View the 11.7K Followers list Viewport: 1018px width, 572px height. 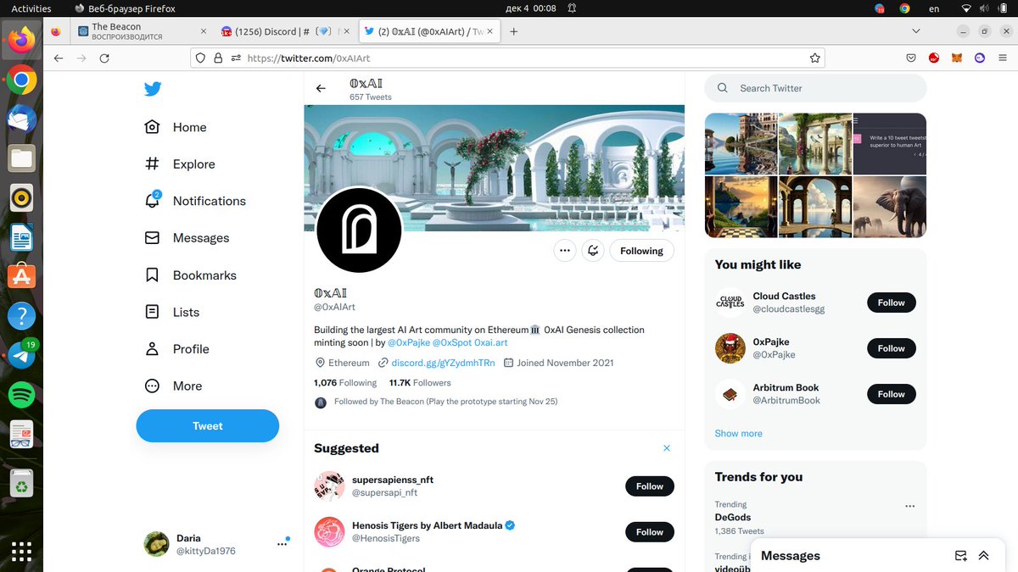point(420,383)
